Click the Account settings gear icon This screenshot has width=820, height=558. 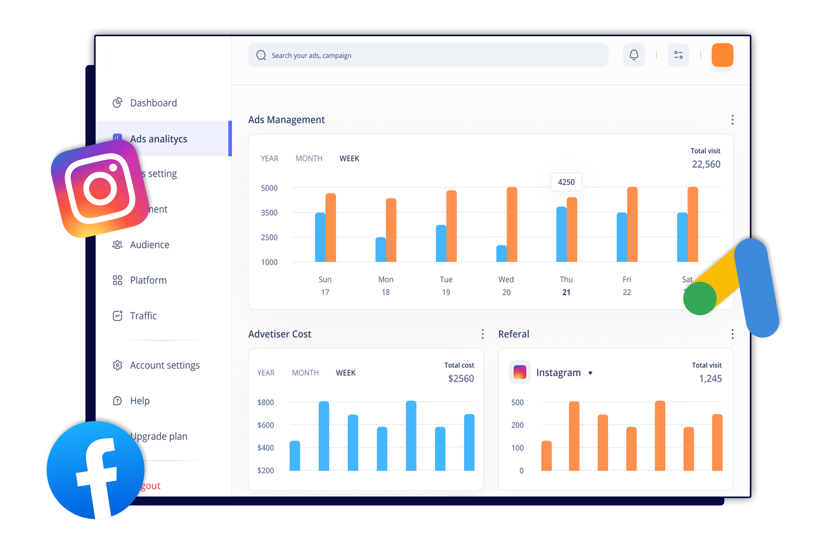click(x=118, y=365)
